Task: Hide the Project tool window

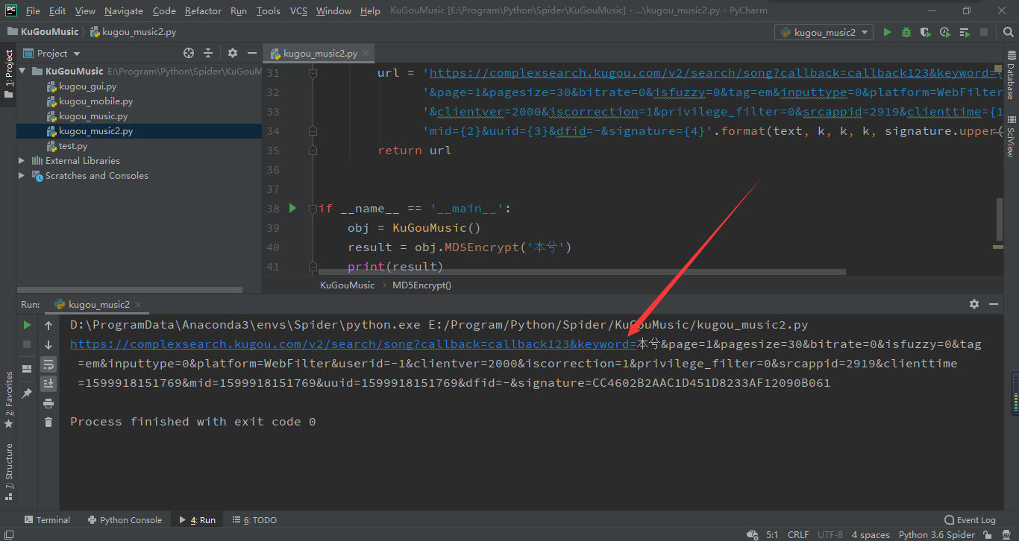Action: click(251, 53)
